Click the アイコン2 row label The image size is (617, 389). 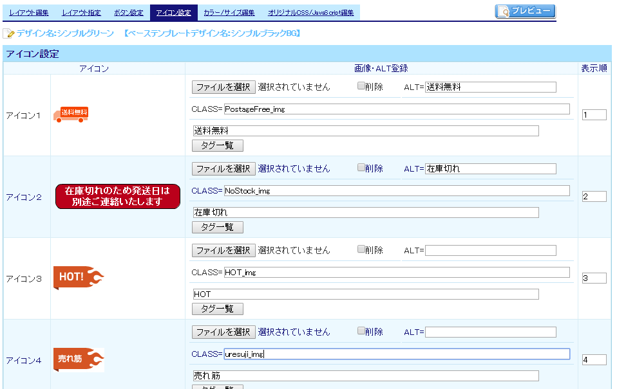(x=23, y=197)
